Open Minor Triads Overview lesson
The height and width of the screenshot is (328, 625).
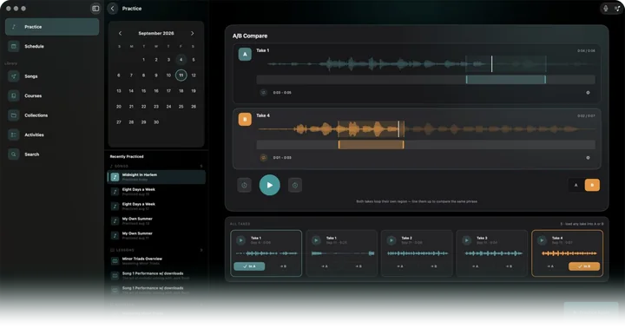tap(156, 261)
